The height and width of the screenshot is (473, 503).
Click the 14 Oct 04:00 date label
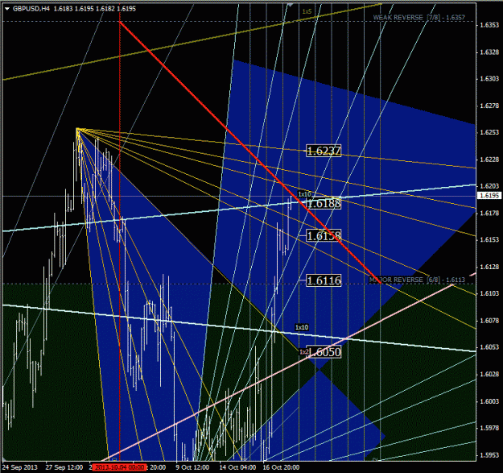point(237,467)
